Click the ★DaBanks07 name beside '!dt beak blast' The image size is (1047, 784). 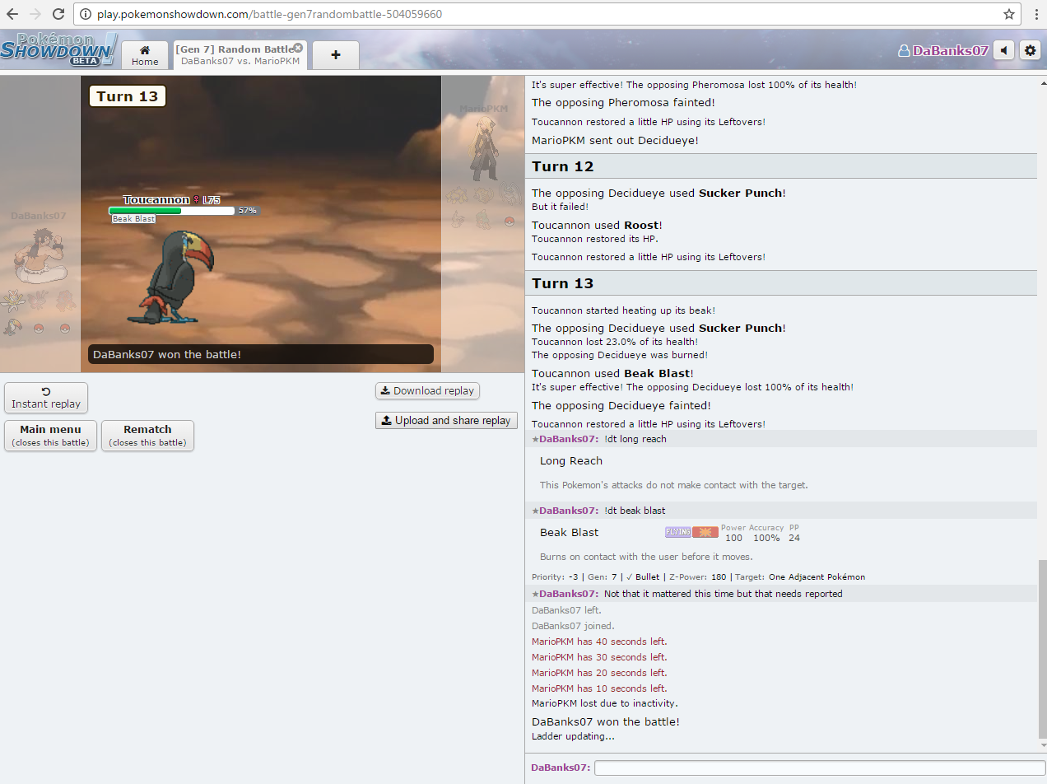coord(565,511)
